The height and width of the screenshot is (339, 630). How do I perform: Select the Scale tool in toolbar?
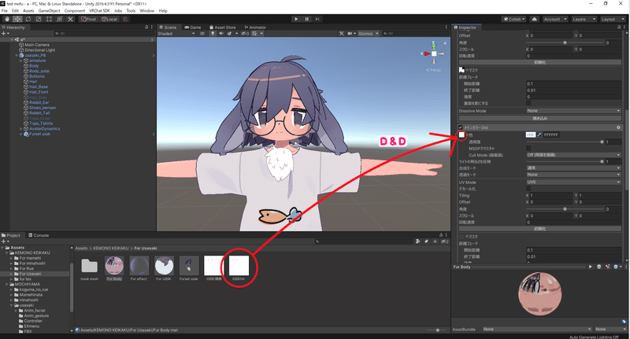39,19
